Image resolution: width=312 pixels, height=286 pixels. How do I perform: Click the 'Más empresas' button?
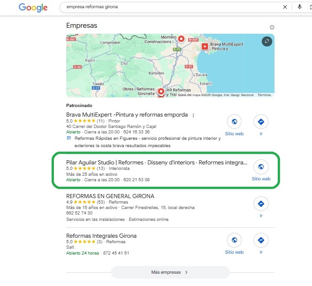170,272
